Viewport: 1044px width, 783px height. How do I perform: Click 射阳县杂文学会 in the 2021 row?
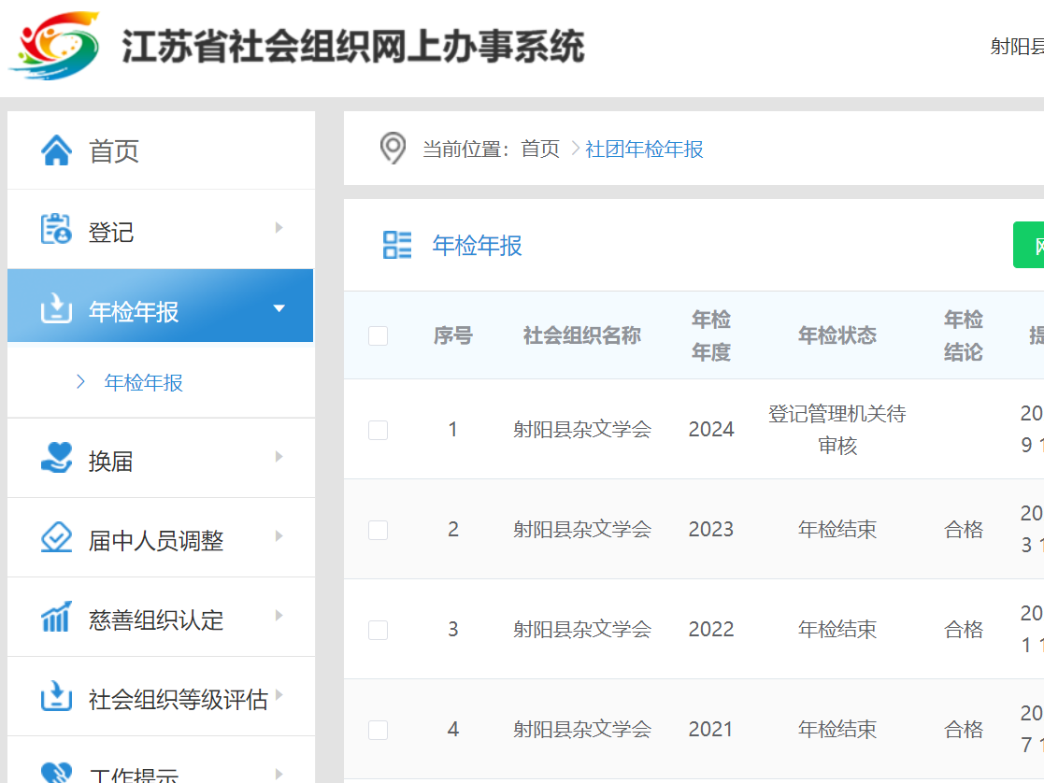click(582, 729)
